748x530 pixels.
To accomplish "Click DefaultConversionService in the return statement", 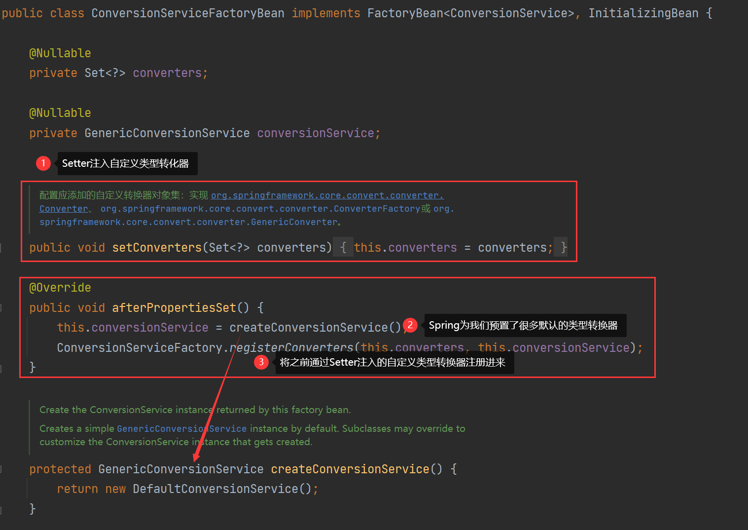I will [x=215, y=489].
